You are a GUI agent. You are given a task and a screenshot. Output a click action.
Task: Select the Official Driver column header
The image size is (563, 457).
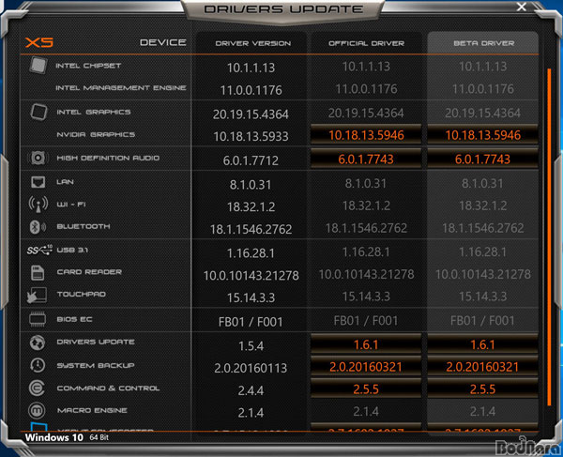(x=366, y=43)
